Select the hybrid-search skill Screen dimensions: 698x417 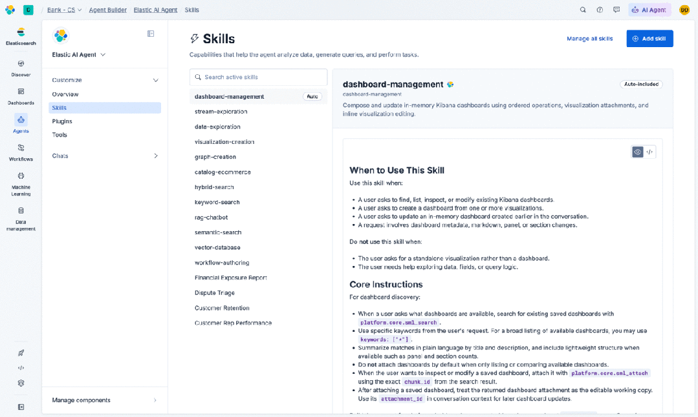click(258, 187)
